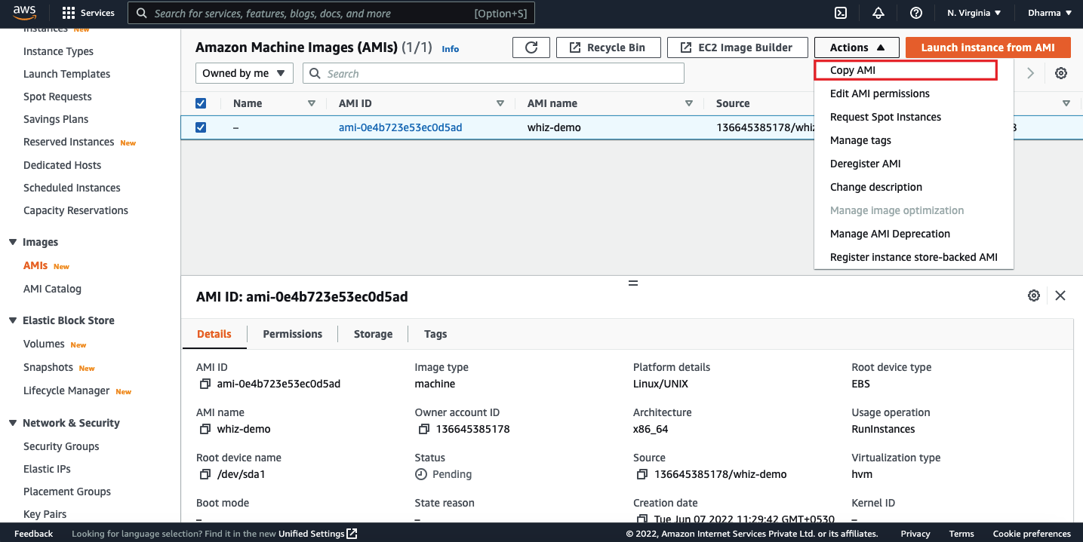Open Launch Templates in sidebar

click(66, 74)
